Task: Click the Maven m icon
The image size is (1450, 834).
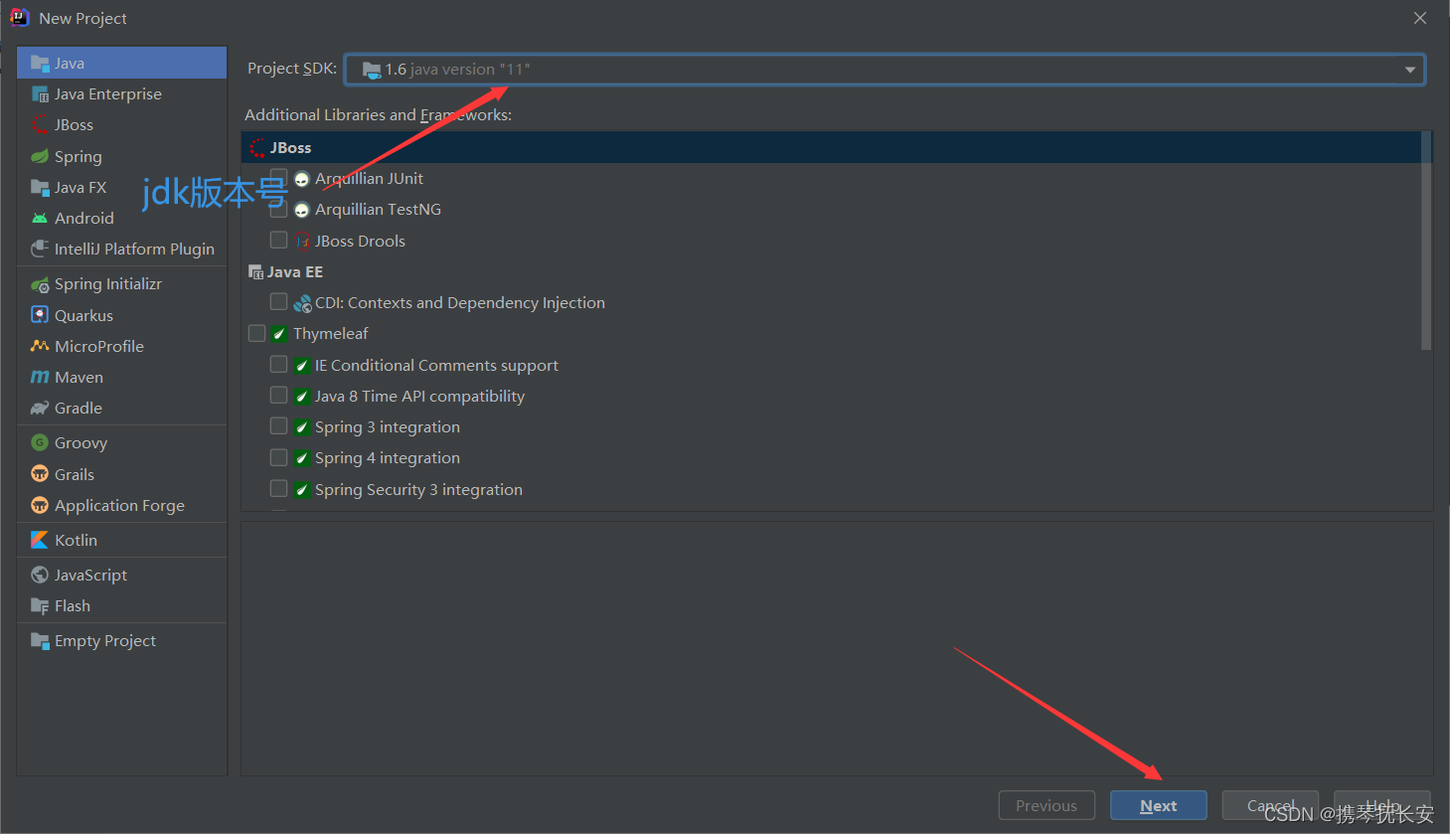Action: [x=40, y=378]
